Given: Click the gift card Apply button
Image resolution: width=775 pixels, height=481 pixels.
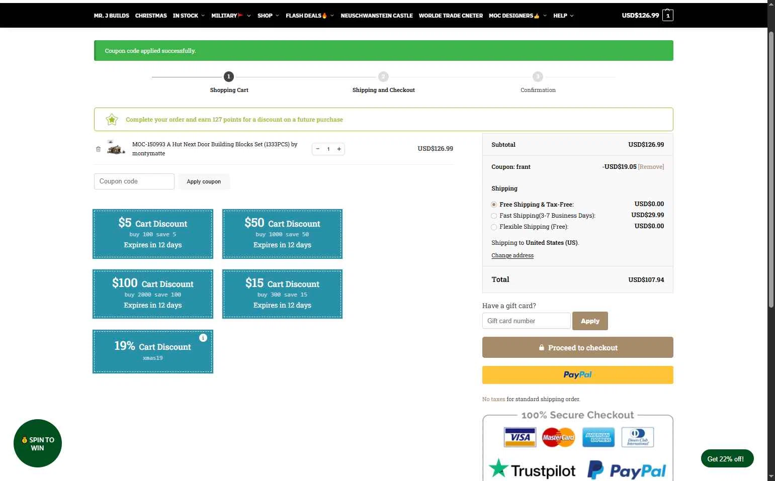Looking at the screenshot, I should (x=590, y=321).
